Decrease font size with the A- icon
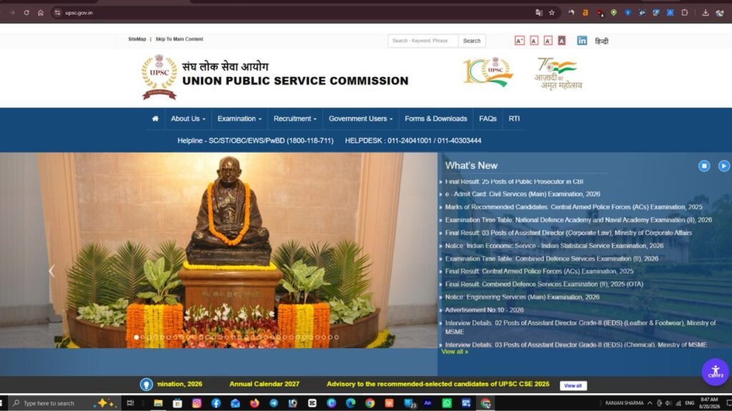 tap(548, 41)
